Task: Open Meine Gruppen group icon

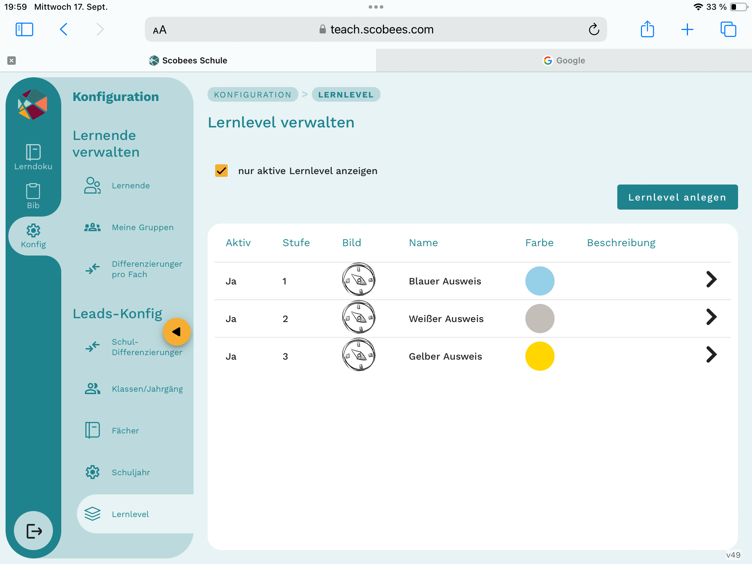Action: point(92,227)
